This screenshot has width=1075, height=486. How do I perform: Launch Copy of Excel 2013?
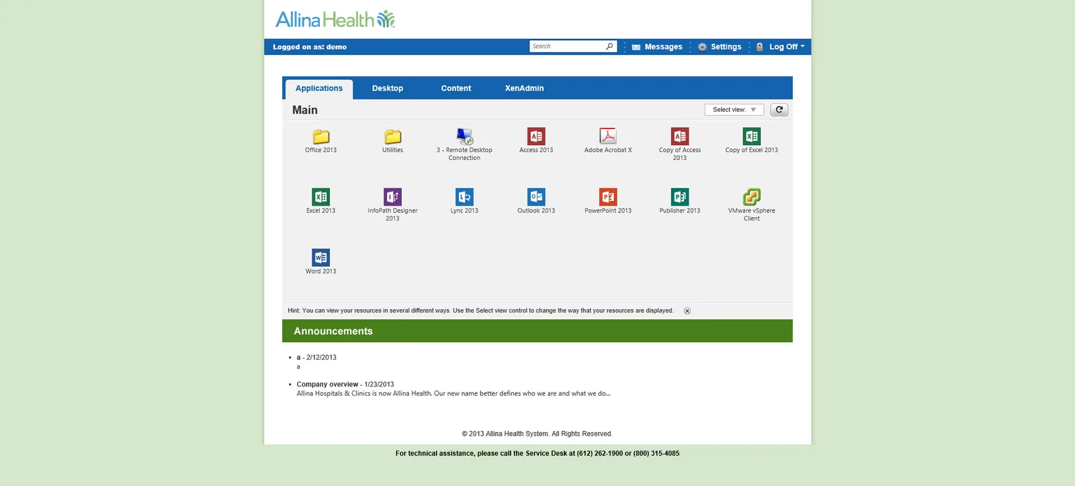[x=752, y=136]
